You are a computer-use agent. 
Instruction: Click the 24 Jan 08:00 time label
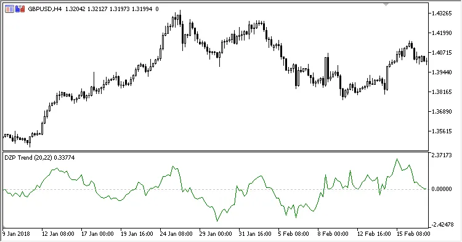[x=176, y=234]
